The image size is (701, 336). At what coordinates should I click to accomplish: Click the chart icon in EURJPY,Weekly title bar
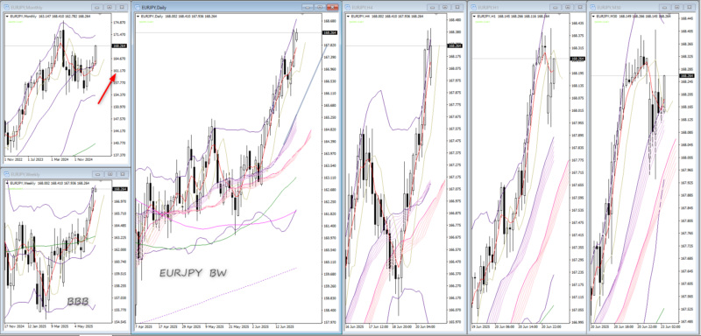point(6,174)
